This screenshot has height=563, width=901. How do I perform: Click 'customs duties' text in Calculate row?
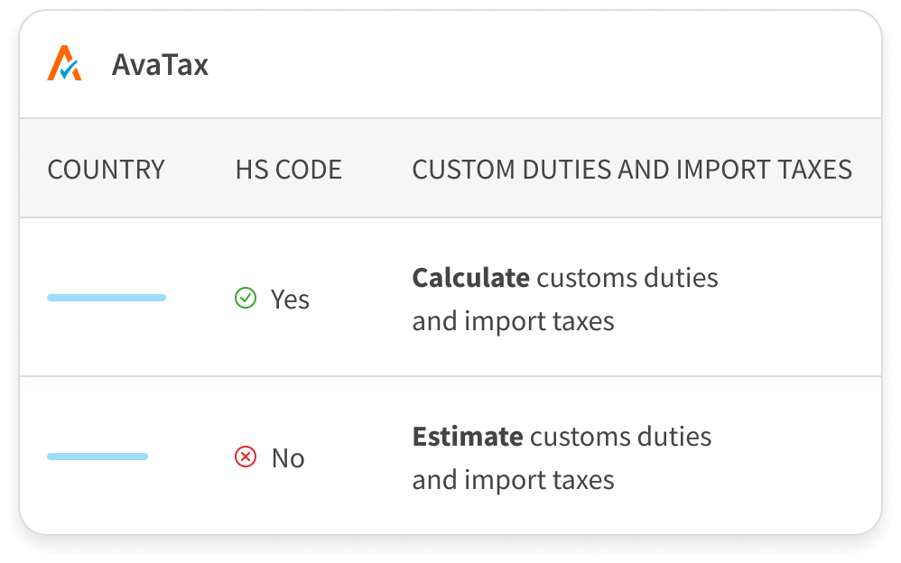(627, 277)
